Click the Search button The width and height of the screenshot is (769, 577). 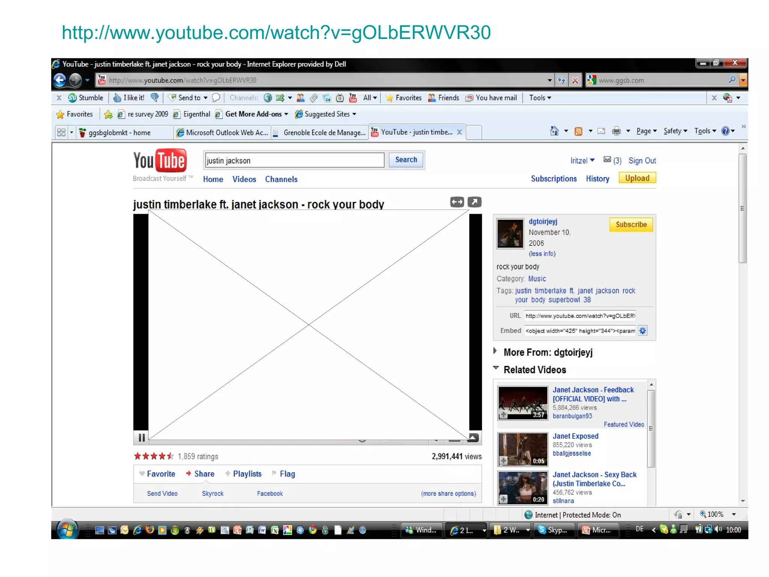click(x=406, y=160)
